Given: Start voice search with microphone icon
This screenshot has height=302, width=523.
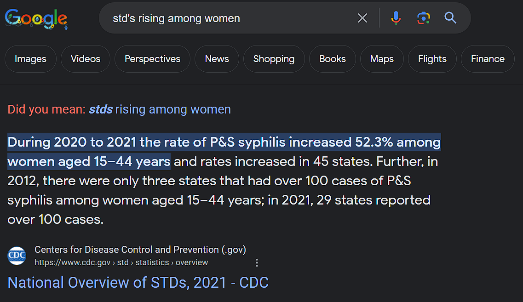Looking at the screenshot, I should click(x=396, y=18).
